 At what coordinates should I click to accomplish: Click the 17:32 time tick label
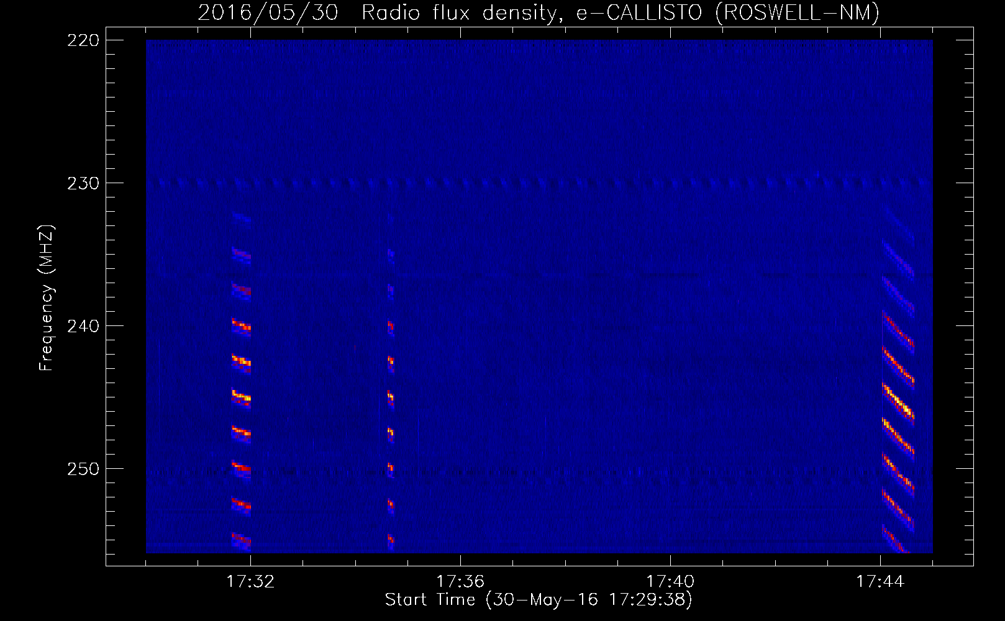click(250, 582)
